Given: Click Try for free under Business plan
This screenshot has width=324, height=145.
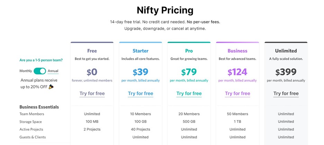Looking at the screenshot, I should [x=237, y=94].
